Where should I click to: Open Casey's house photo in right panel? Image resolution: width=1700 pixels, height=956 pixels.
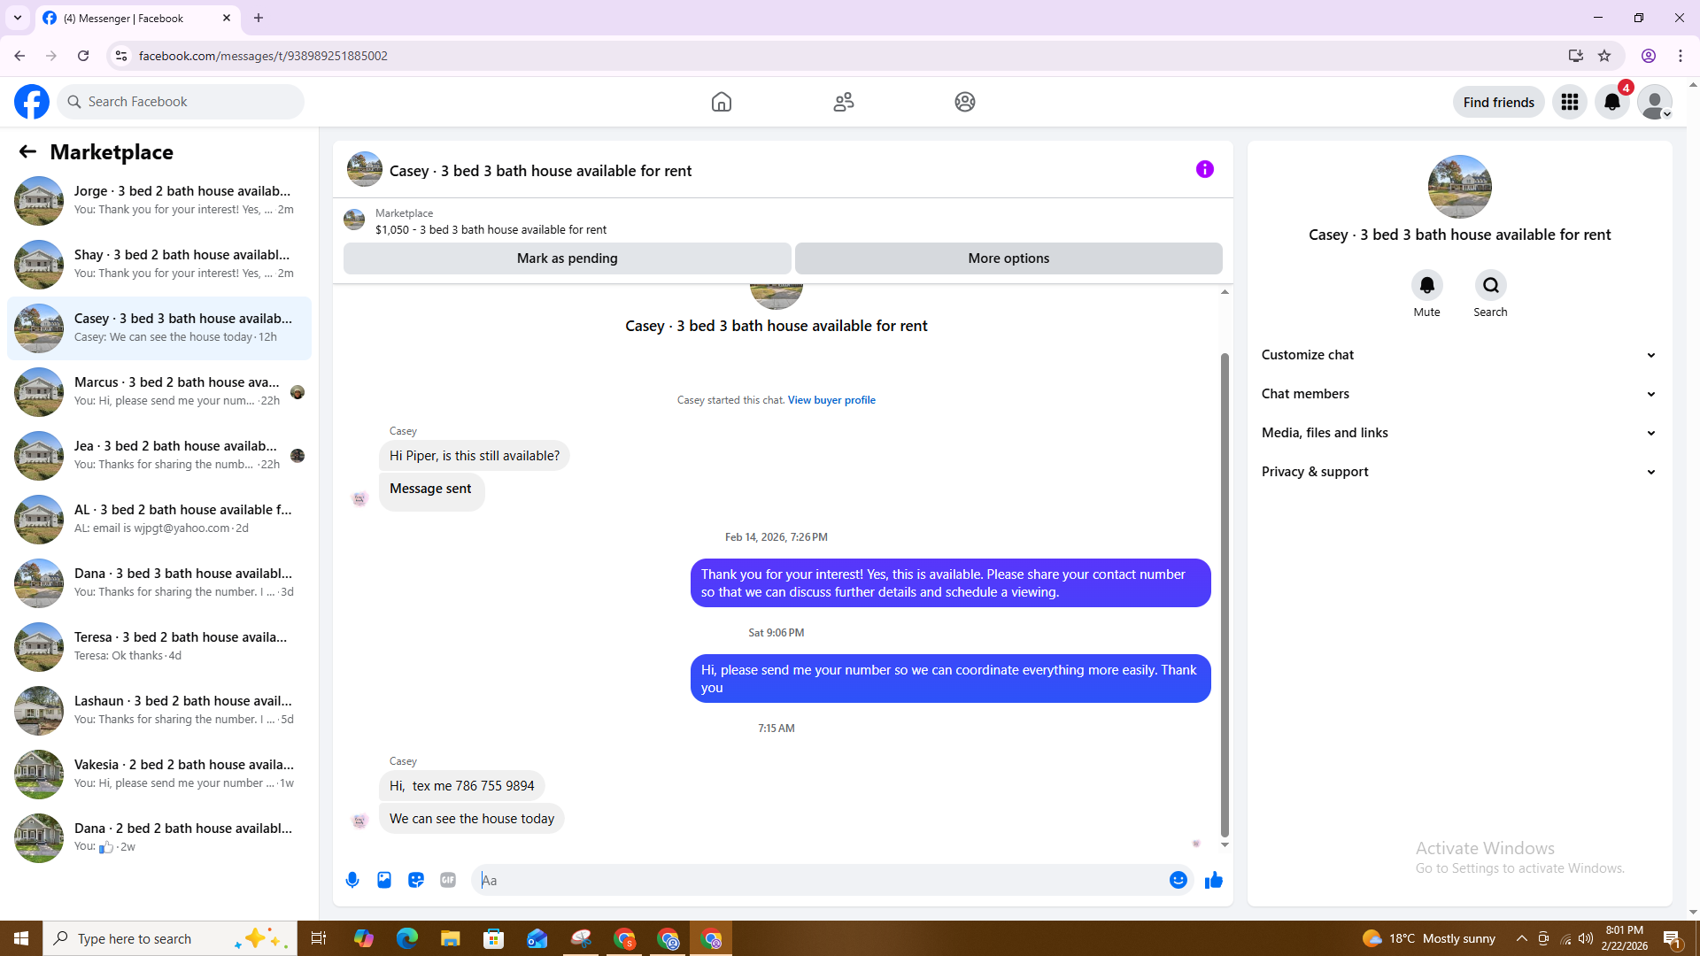(1459, 187)
